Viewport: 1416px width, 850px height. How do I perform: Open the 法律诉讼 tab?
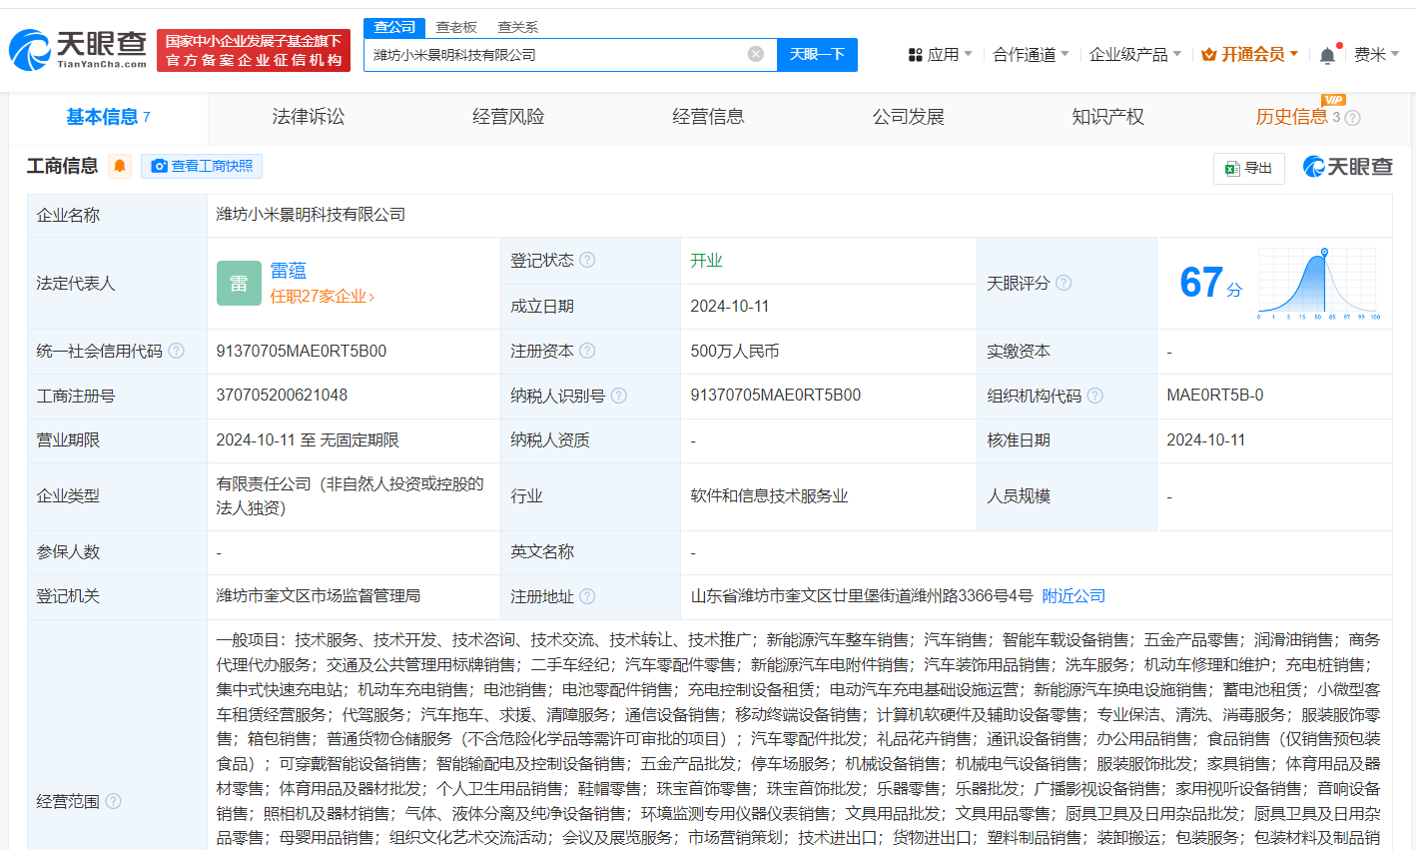307,116
